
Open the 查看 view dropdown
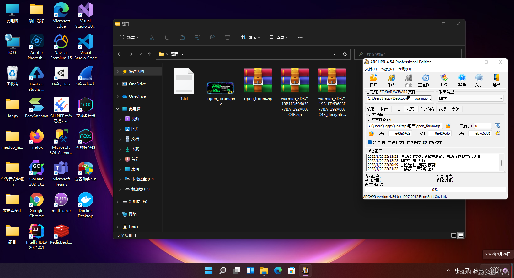[279, 37]
